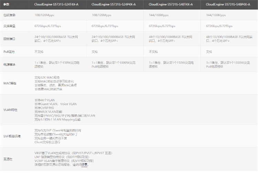258x179 pixels.
Task: Click the 参数 header cell
Action: [x=6, y=4]
